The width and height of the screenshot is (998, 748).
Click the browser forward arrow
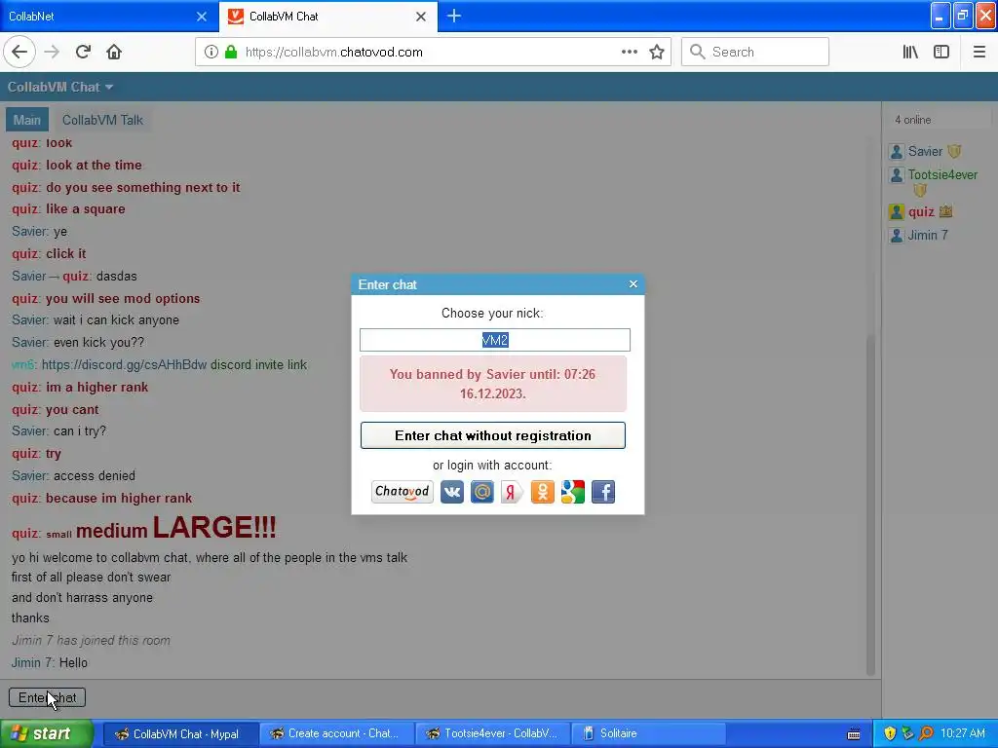53,53
